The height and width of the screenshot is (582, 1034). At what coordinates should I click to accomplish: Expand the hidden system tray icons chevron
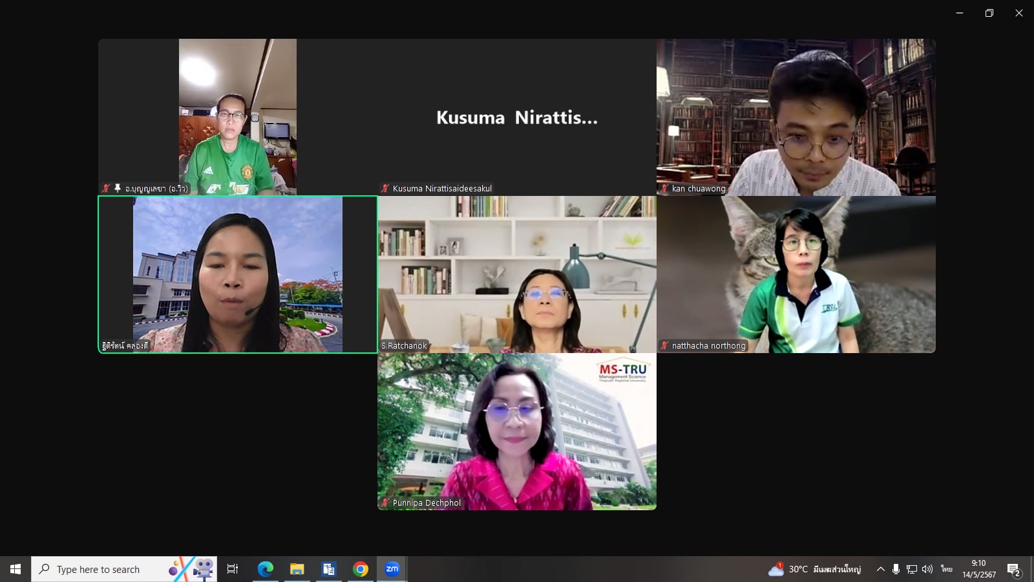(x=880, y=569)
